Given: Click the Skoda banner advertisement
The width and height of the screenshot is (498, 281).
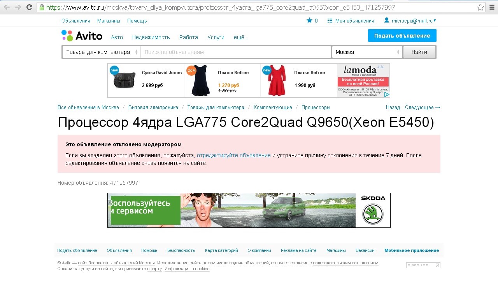Looking at the screenshot, I should tap(249, 210).
